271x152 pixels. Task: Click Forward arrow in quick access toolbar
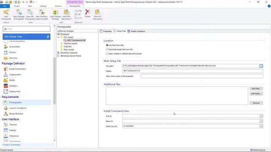(27, 2)
